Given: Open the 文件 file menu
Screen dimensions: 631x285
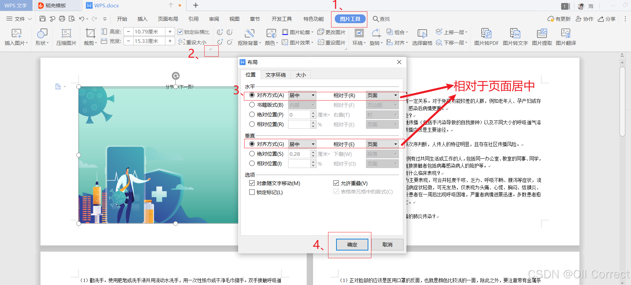Looking at the screenshot, I should coord(19,19).
